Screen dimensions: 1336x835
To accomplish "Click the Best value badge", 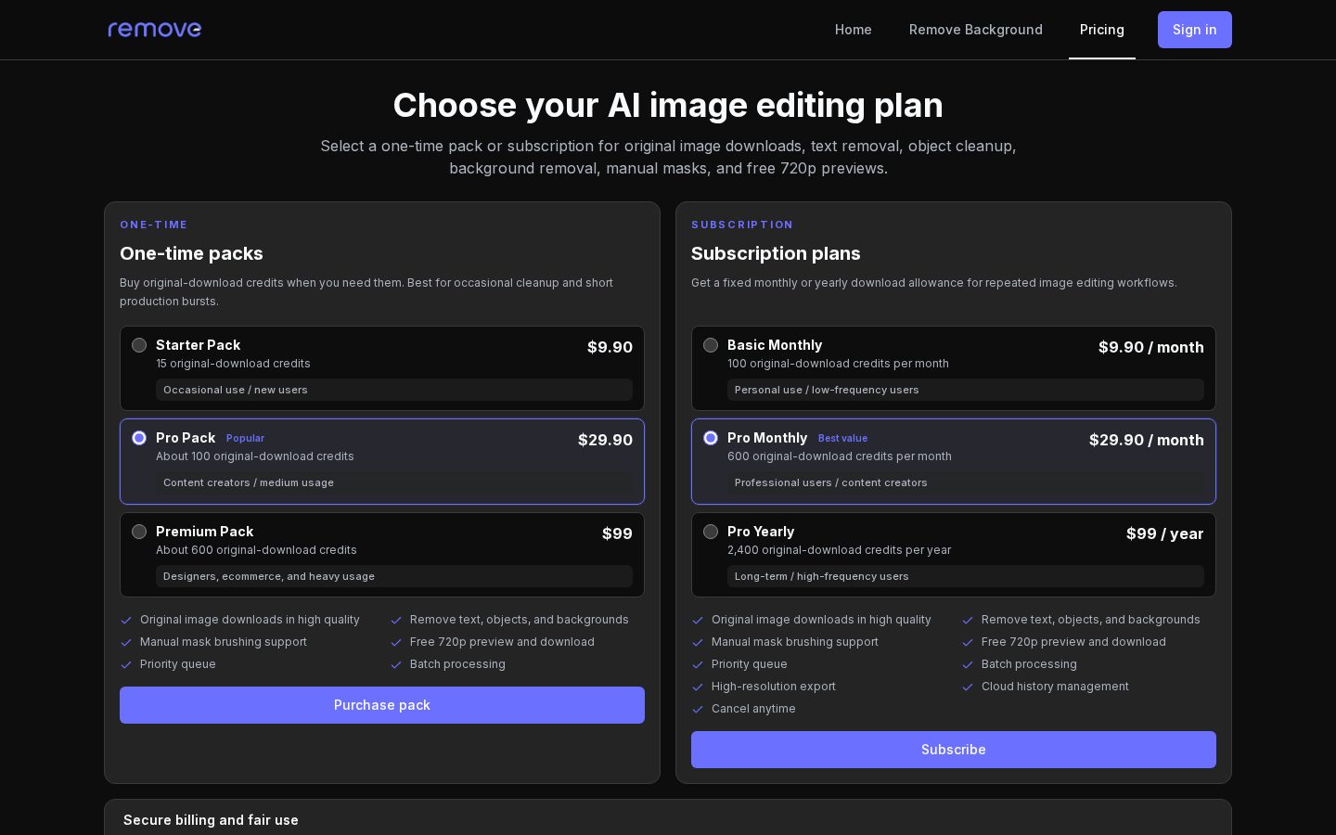I will [842, 438].
